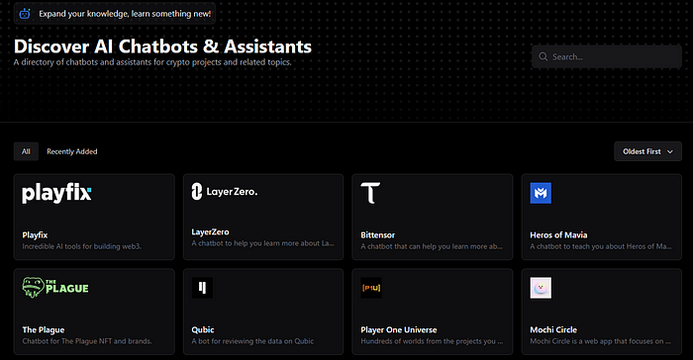Image resolution: width=693 pixels, height=360 pixels.
Task: Click the Heros of Mavia blue logo
Action: pyautogui.click(x=541, y=193)
